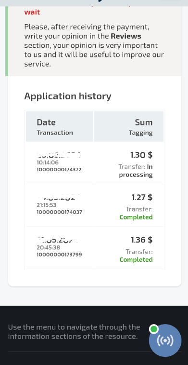Click the Application history heading

[68, 96]
